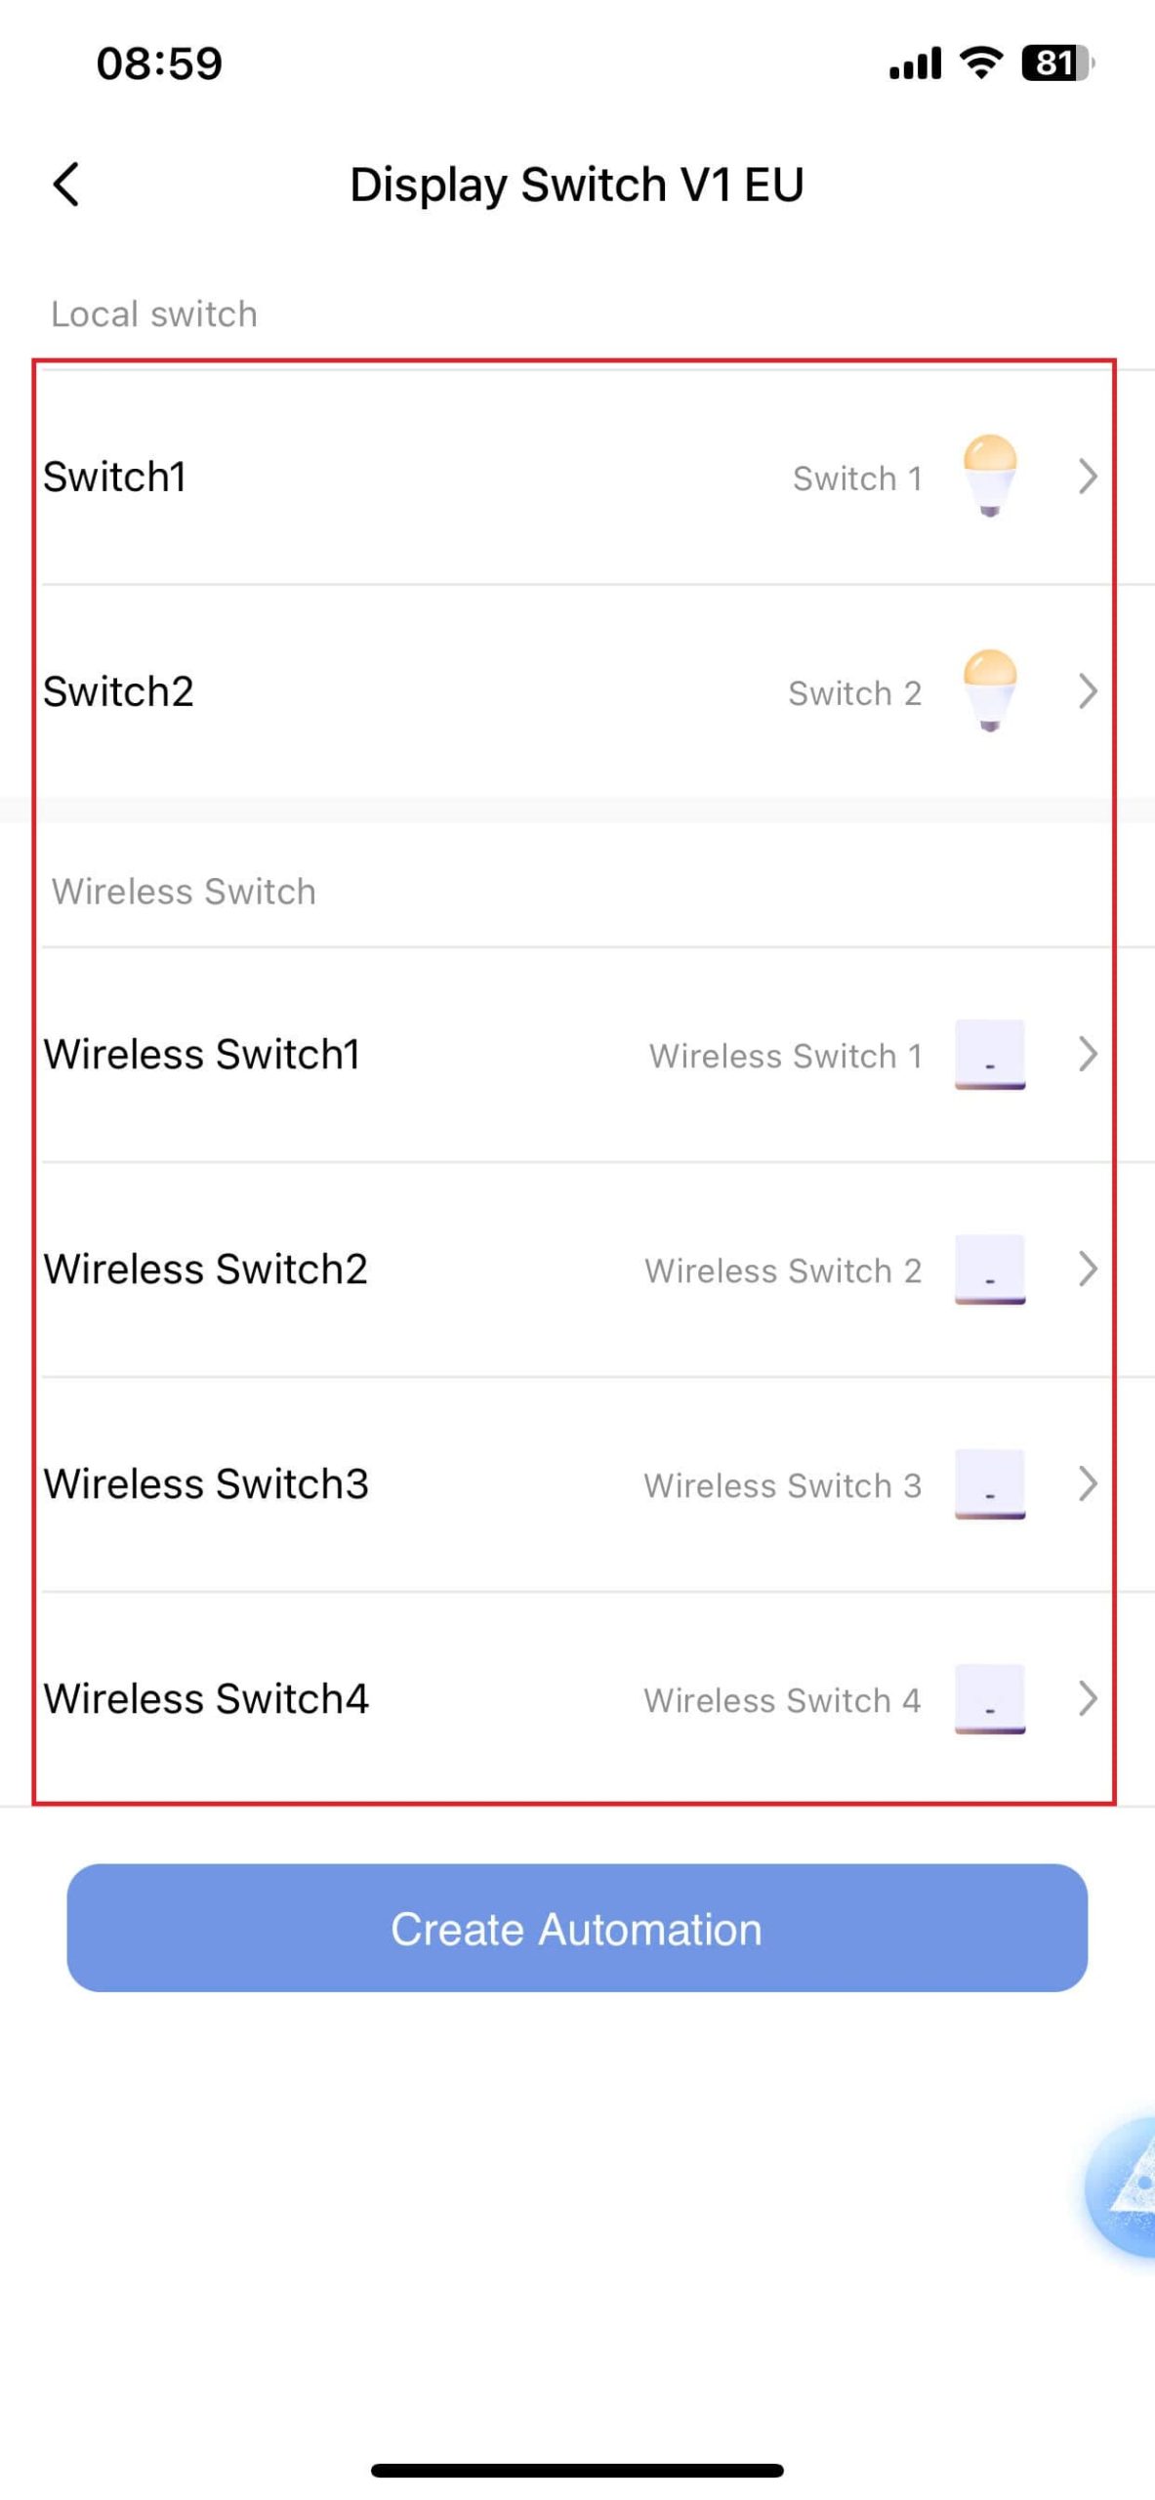Open Wireless Switch4 chevron arrow

click(x=1088, y=1699)
